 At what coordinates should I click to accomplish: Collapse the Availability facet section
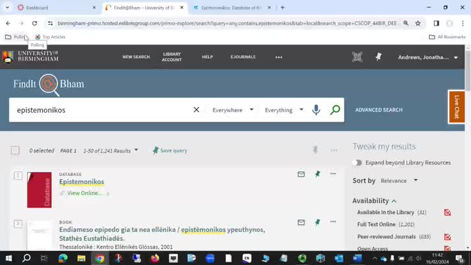coord(394,201)
